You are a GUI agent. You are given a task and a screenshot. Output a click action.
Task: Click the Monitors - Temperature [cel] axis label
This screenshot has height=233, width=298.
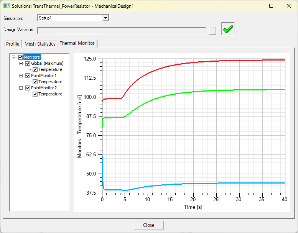coord(79,126)
